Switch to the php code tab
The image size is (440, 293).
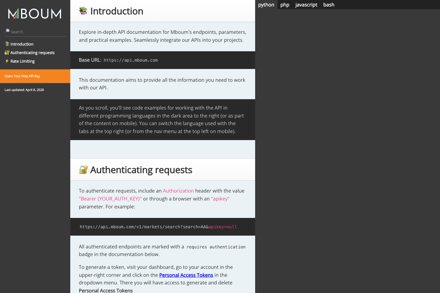pos(285,5)
